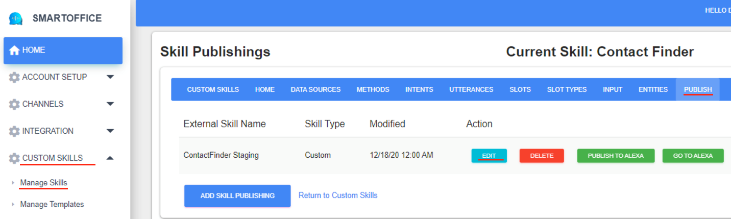Open Manage Skills in sidebar

pyautogui.click(x=43, y=183)
